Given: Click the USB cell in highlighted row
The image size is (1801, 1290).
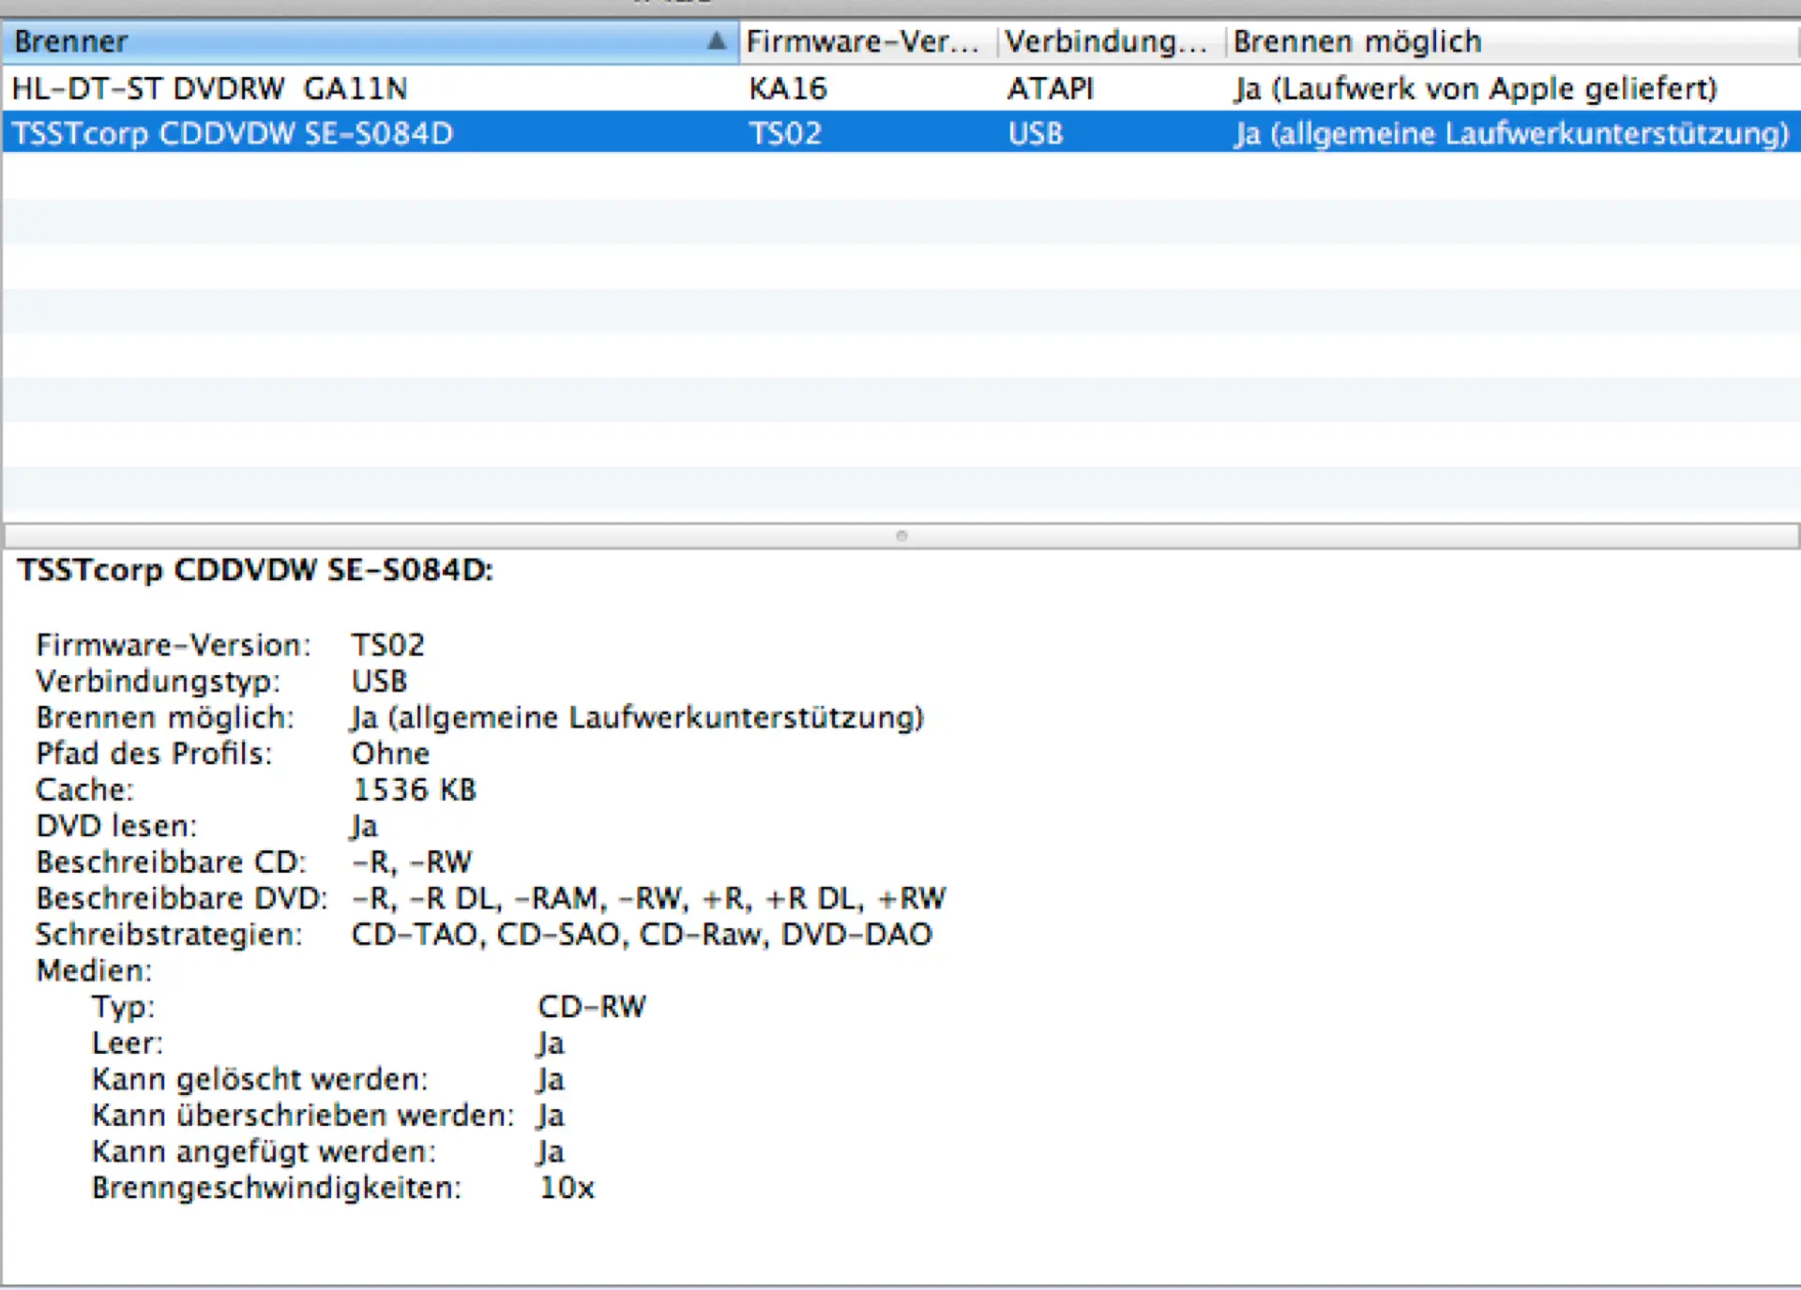Looking at the screenshot, I should click(1036, 133).
